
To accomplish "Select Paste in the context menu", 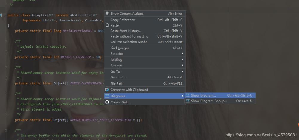I will [x=145, y=25].
